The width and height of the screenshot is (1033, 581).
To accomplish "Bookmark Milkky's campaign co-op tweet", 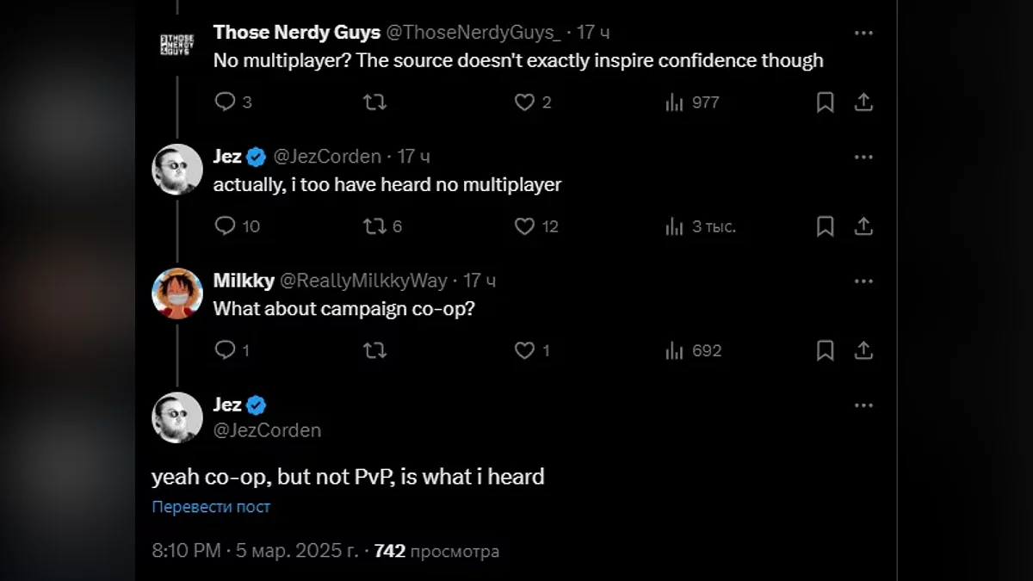I will point(825,350).
